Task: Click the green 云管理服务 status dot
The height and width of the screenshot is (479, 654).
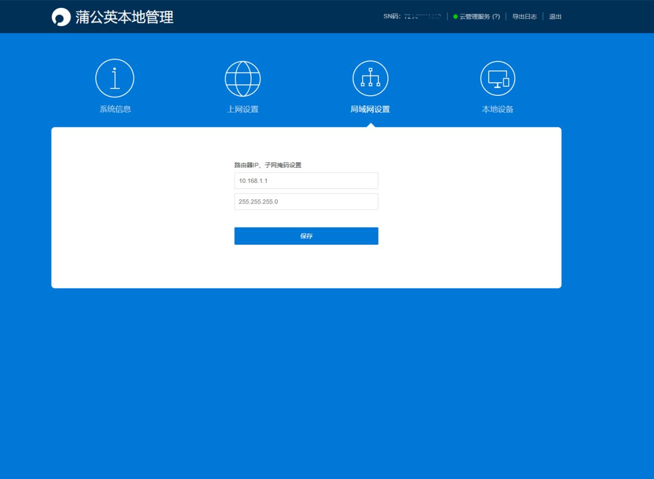Action: (x=455, y=16)
